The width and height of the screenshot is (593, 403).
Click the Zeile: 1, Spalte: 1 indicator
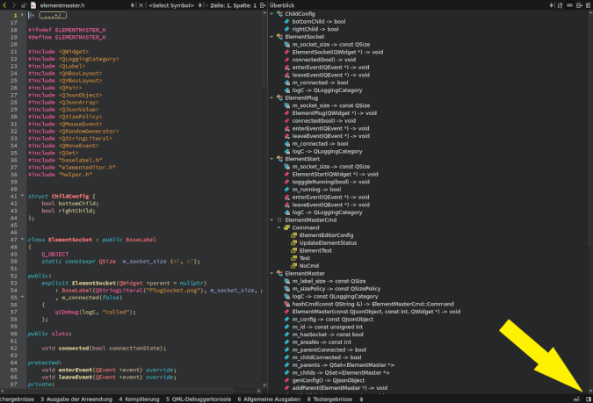(x=232, y=5)
